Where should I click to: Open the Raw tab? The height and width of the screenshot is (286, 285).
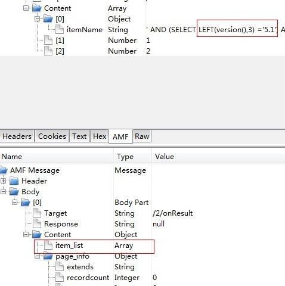(x=142, y=136)
